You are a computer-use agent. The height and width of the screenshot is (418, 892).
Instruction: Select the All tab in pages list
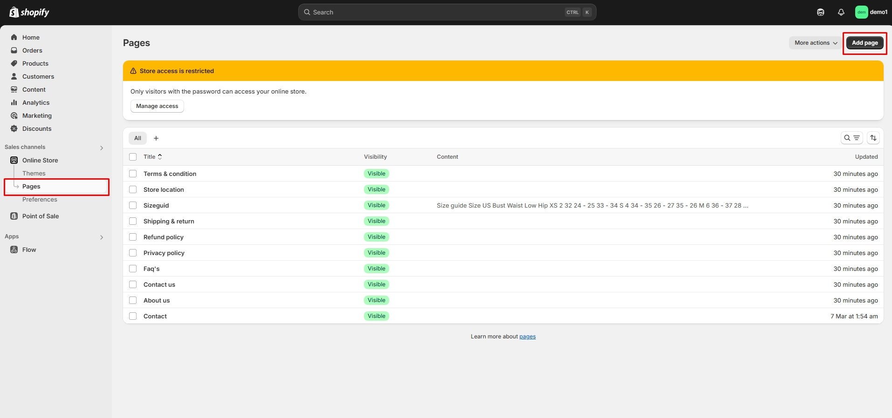pyautogui.click(x=137, y=138)
